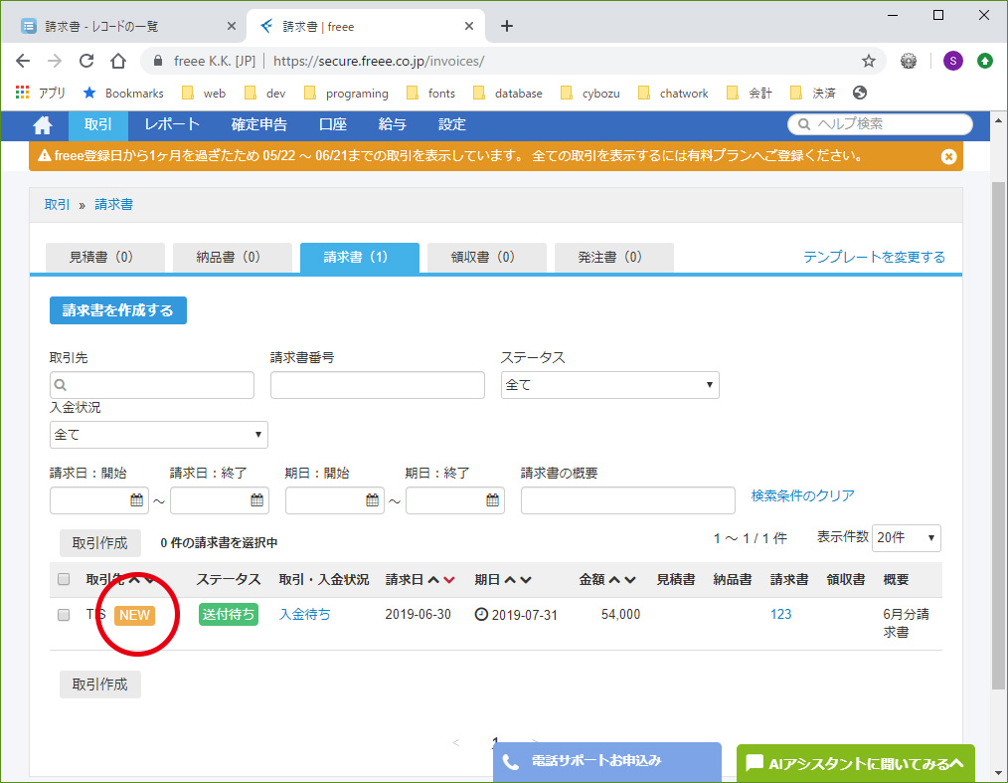The height and width of the screenshot is (783, 1008).
Task: Close the 請求書 | freee tab
Action: [x=468, y=27]
